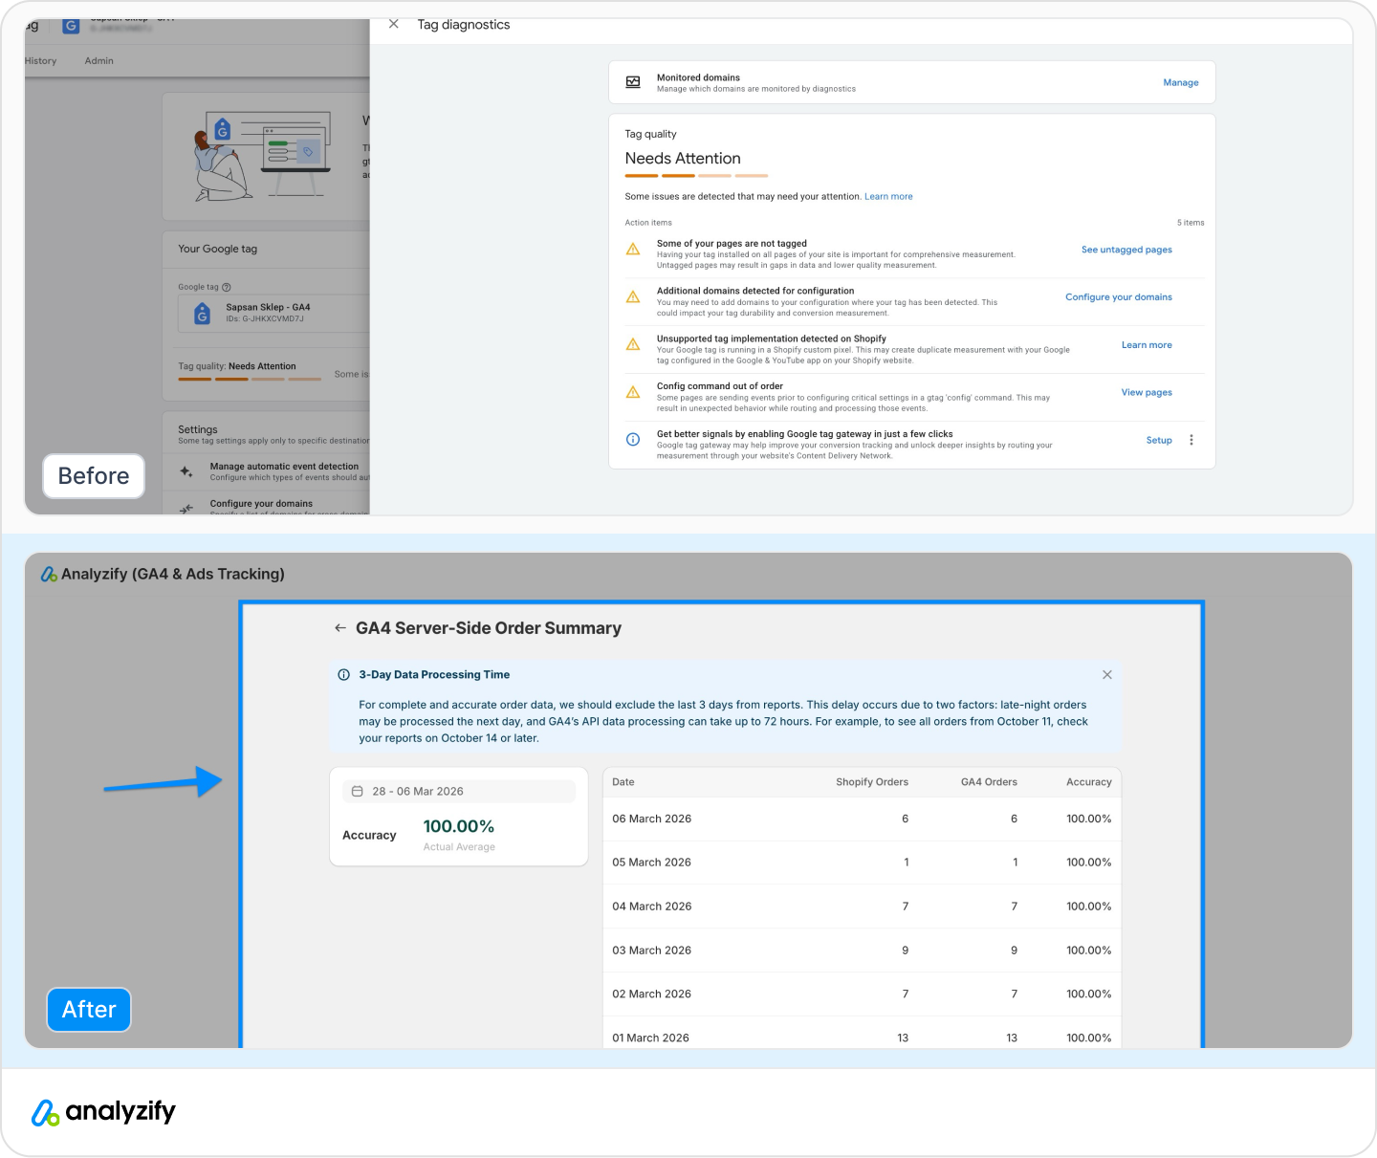Switch to the History tab

[40, 61]
